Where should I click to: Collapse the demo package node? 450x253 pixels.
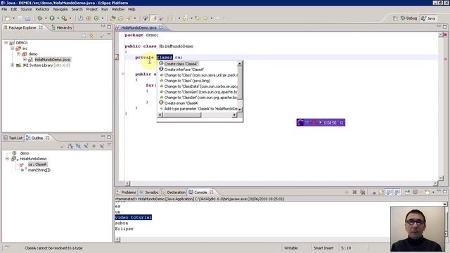click(x=19, y=54)
